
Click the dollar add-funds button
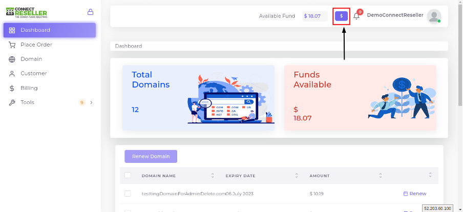341,16
